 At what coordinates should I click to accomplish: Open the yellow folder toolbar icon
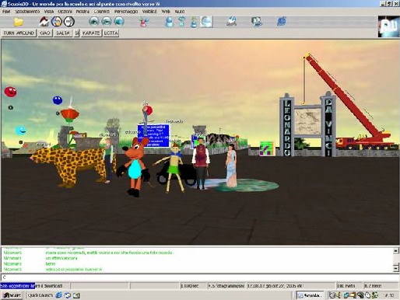point(19,22)
